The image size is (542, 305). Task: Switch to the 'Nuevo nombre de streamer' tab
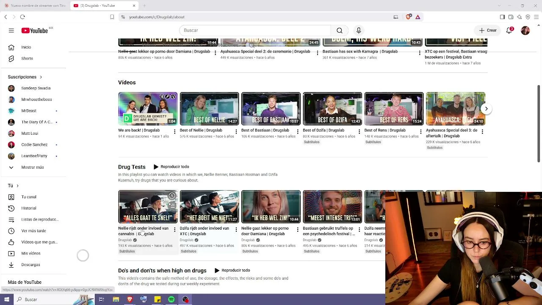tap(35, 6)
